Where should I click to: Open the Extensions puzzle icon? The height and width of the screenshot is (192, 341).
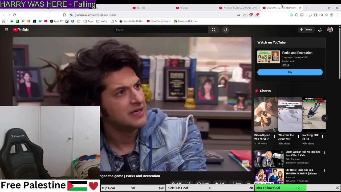(297, 15)
